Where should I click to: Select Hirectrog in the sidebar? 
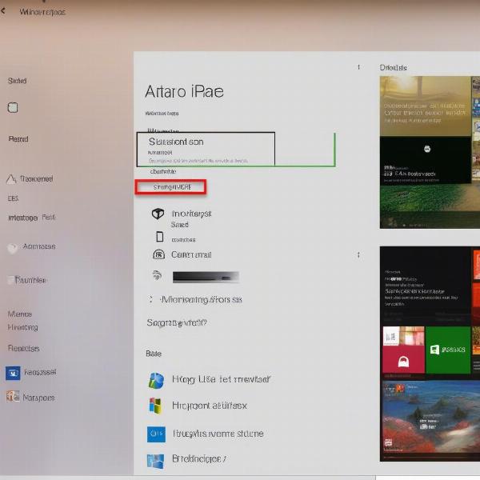pos(22,327)
